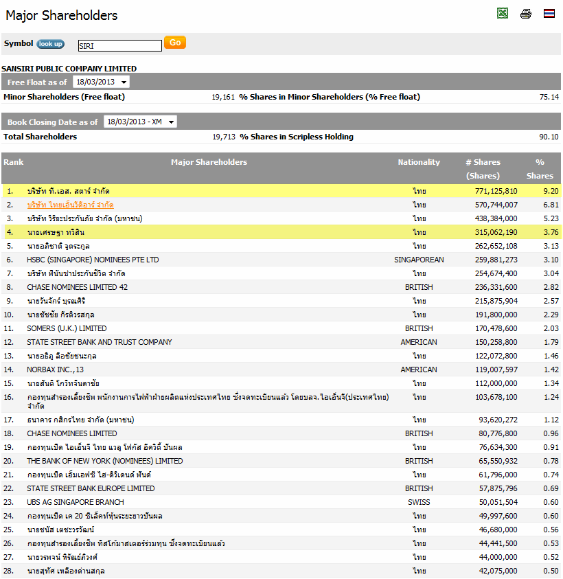Click the printer icon
Image resolution: width=563 pixels, height=579 pixels.
pyautogui.click(x=525, y=14)
